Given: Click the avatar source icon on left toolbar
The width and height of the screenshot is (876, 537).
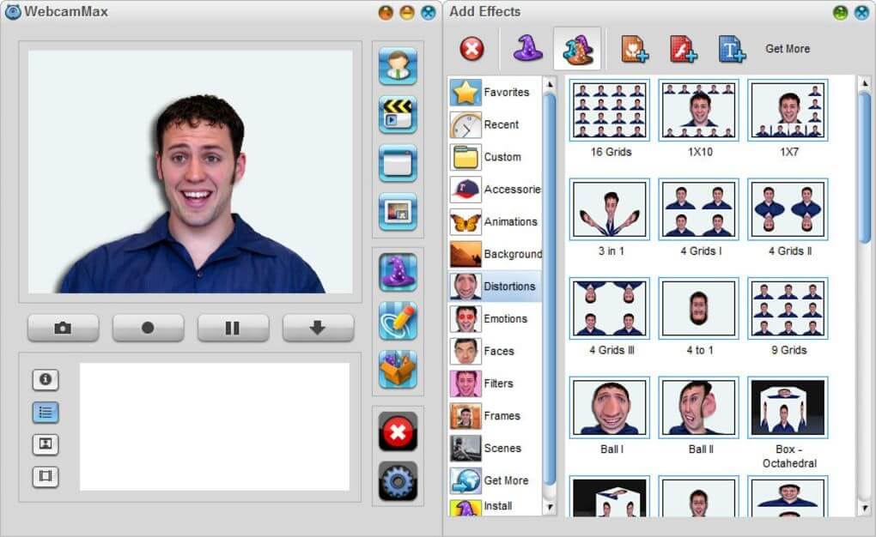Looking at the screenshot, I should tap(398, 66).
